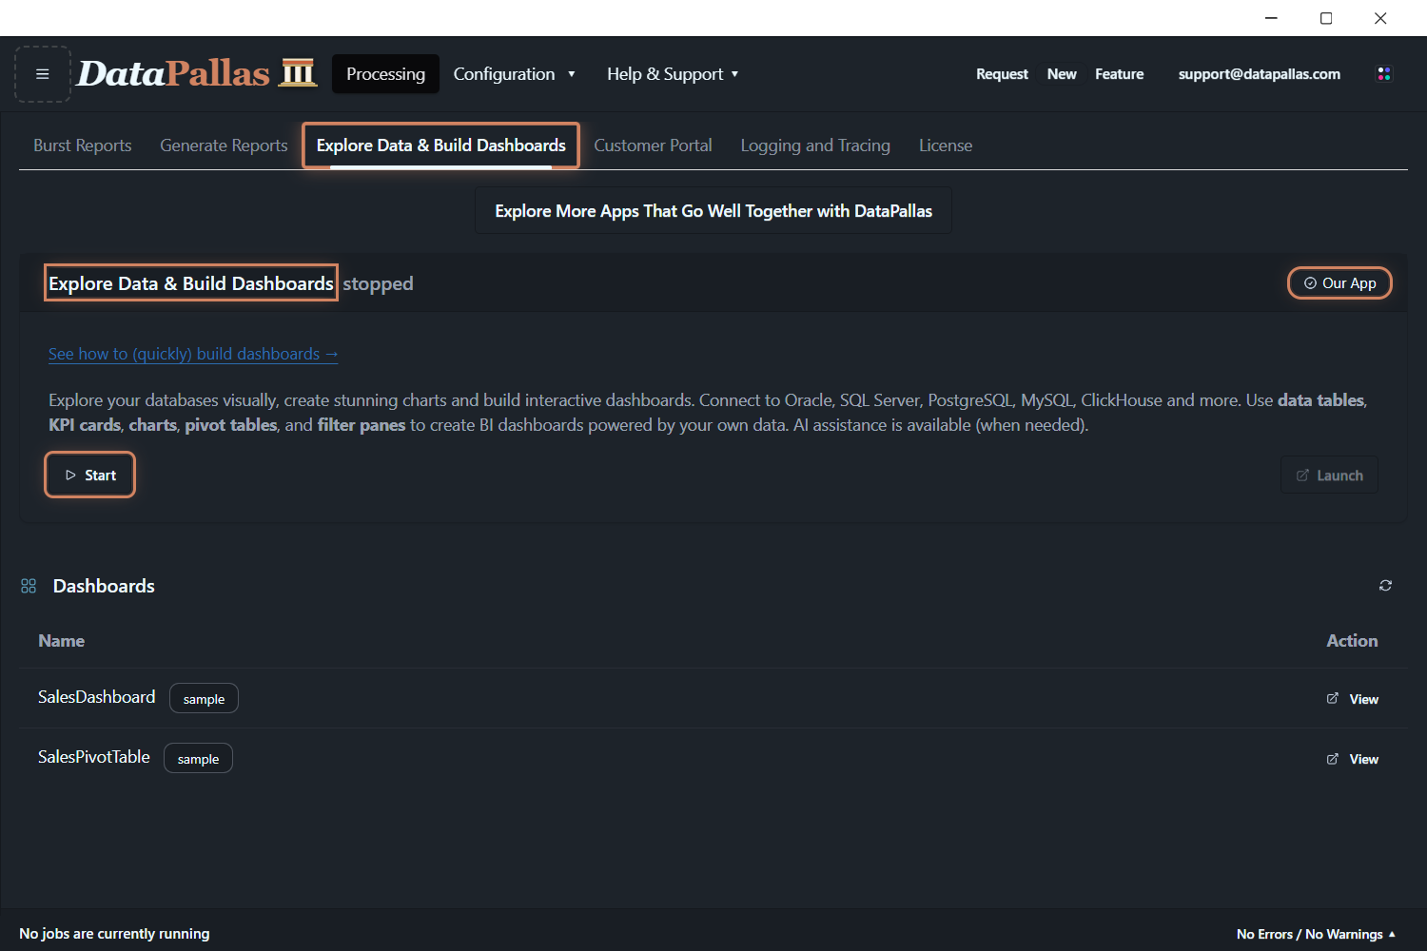The image size is (1427, 951).
Task: Refresh the Dashboards list
Action: 1385,586
